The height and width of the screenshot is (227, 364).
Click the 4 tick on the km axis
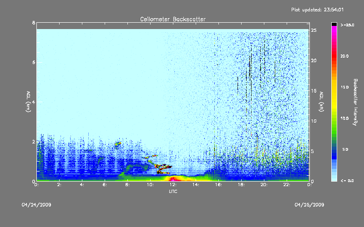click(34, 102)
